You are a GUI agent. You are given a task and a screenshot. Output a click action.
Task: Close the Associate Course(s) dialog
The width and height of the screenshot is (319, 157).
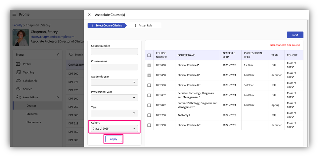pyautogui.click(x=89, y=15)
